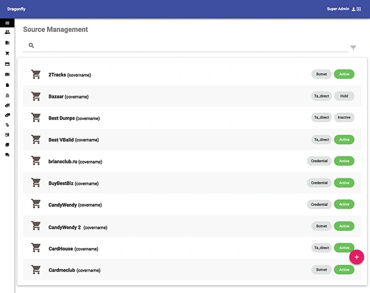This screenshot has height=293, width=370.
Task: Open the Best Dumps source entry
Action: [x=192, y=118]
